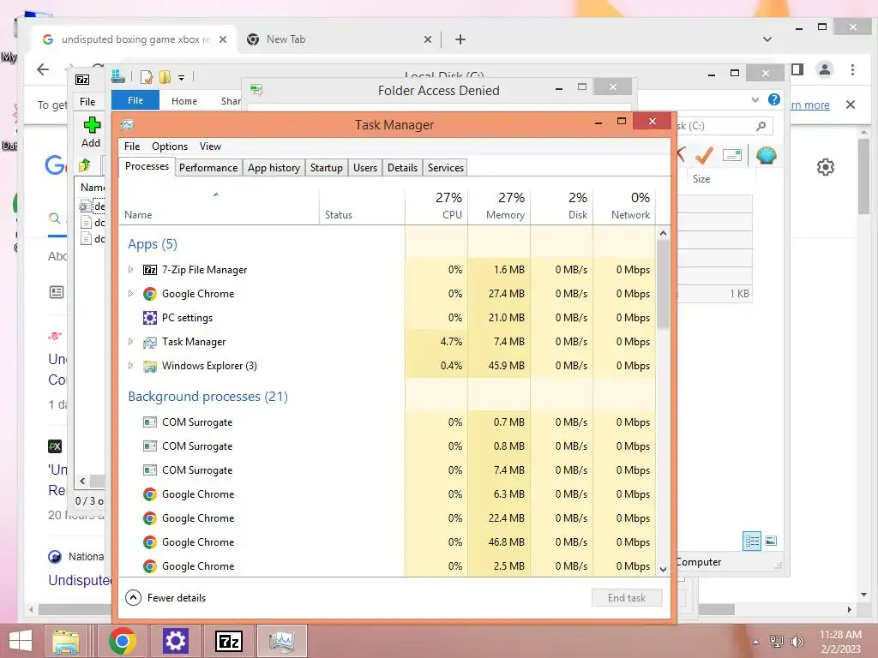
Task: Click the 7-Zip window title icon
Action: point(82,80)
